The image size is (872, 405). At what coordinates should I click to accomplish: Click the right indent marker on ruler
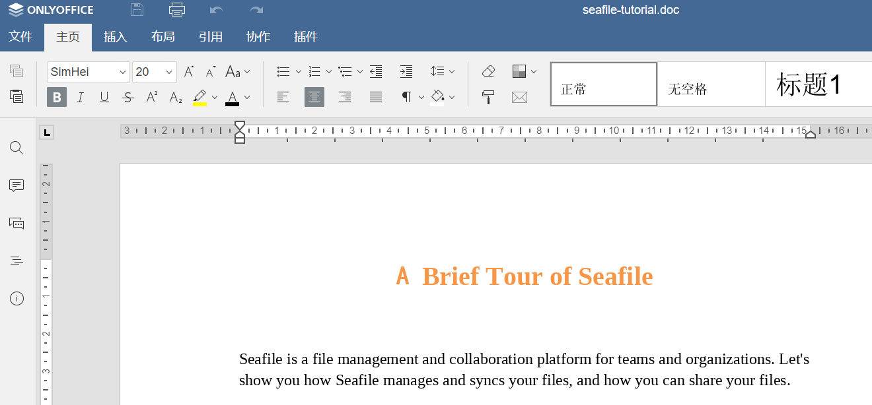pos(811,134)
